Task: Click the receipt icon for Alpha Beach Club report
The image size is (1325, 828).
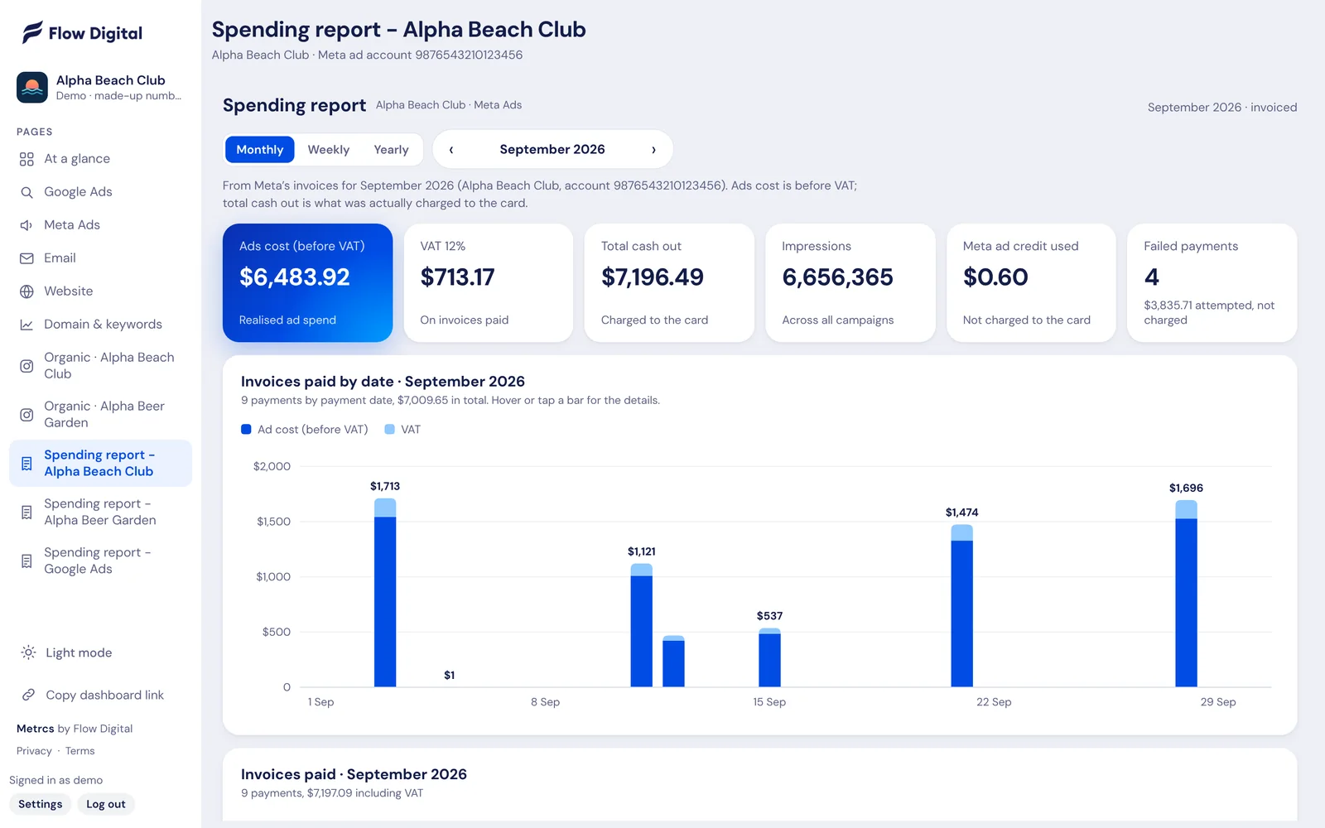Action: 26,464
